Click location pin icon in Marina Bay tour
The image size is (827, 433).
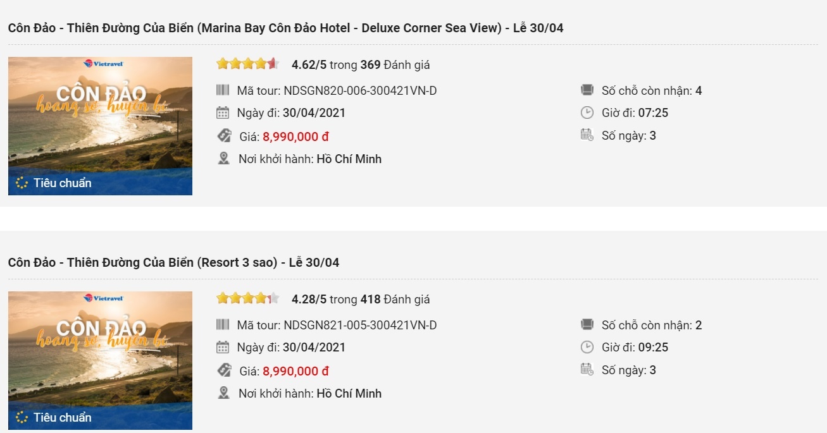[223, 159]
